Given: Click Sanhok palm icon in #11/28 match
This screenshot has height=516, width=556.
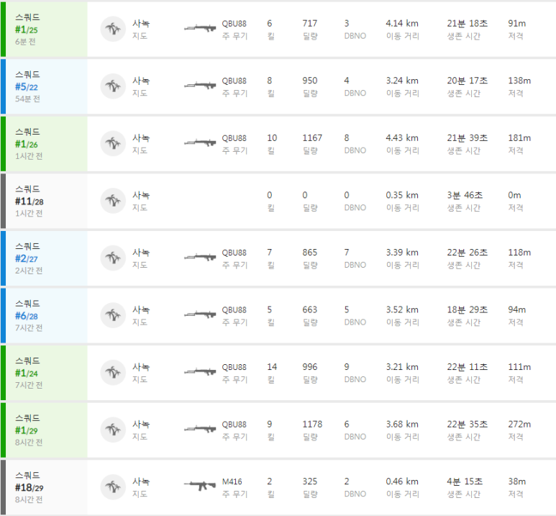Looking at the screenshot, I should (x=113, y=201).
